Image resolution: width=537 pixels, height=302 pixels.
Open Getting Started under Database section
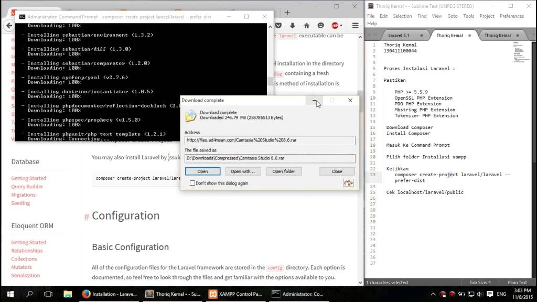pyautogui.click(x=28, y=178)
